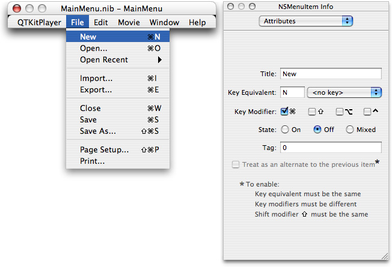Open the <no key> dropdown
This screenshot has height=267, width=392.
click(345, 92)
